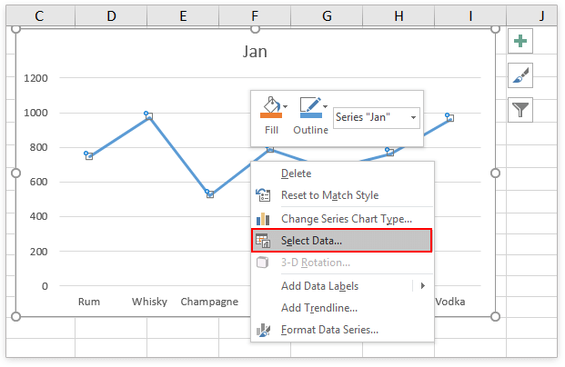Click the Whisky data point marker
565x367 pixels.
coord(148,115)
